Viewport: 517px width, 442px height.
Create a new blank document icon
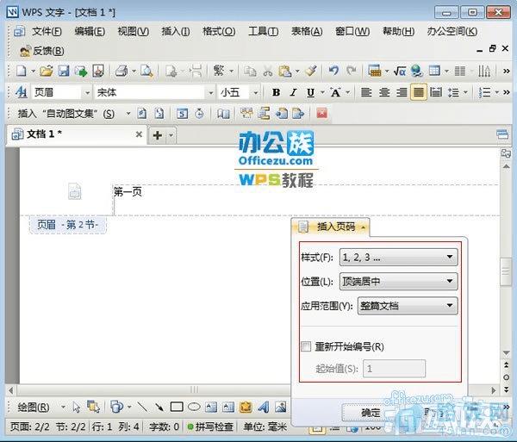coord(22,71)
